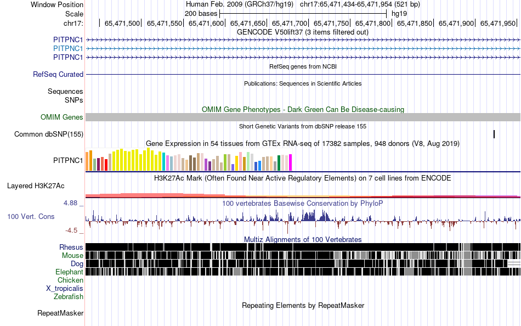Viewport: 521px width, 326px height.
Task: Click the Common dbSNP(155) track label
Action: (48, 134)
